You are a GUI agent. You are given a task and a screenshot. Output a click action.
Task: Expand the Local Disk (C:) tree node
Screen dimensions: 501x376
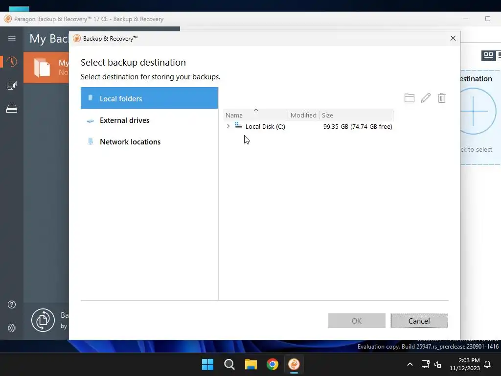(228, 126)
